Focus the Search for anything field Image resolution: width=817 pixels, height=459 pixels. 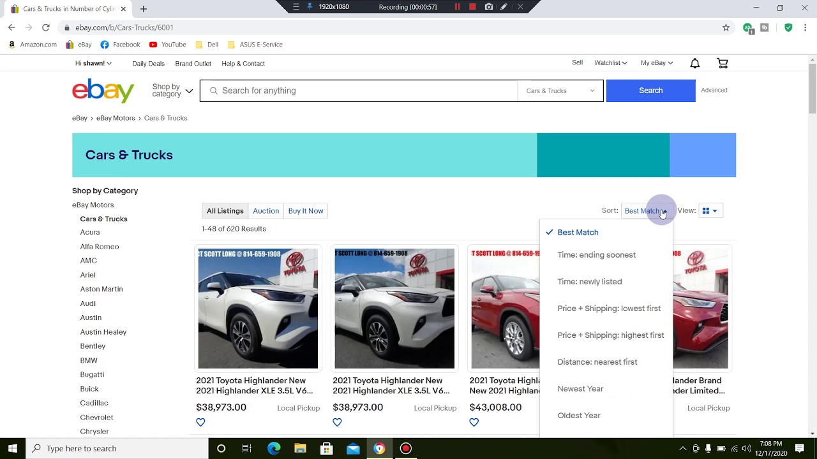click(x=359, y=91)
